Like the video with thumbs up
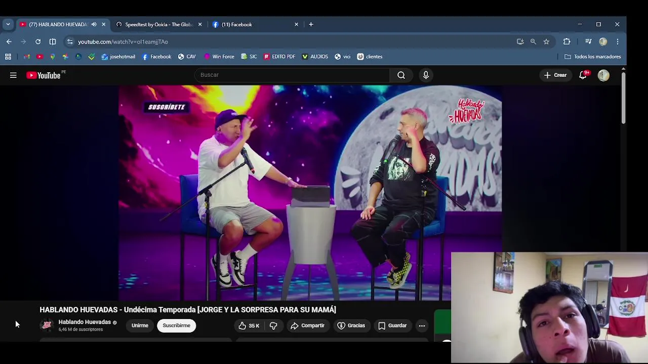The height and width of the screenshot is (364, 648). [x=249, y=326]
